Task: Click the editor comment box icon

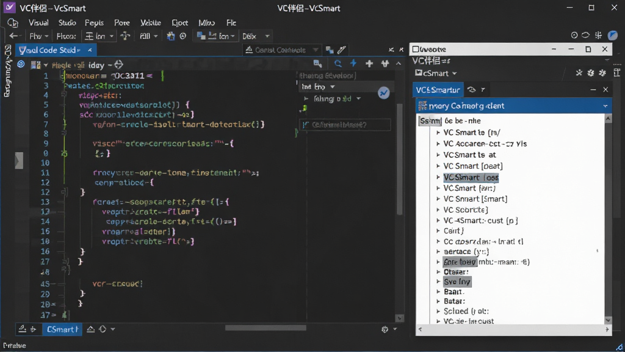Action: coord(317,64)
